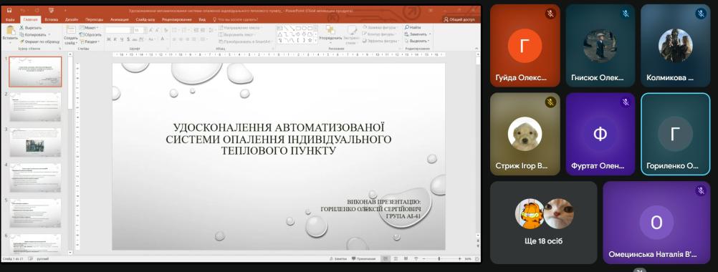Open the Slide Show (Слайд-шоу) tab

[x=145, y=19]
